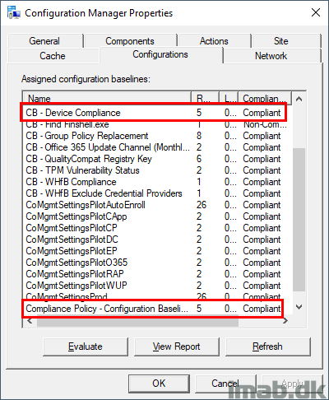The height and width of the screenshot is (400, 329).
Task: Open the Components tab
Action: click(130, 41)
